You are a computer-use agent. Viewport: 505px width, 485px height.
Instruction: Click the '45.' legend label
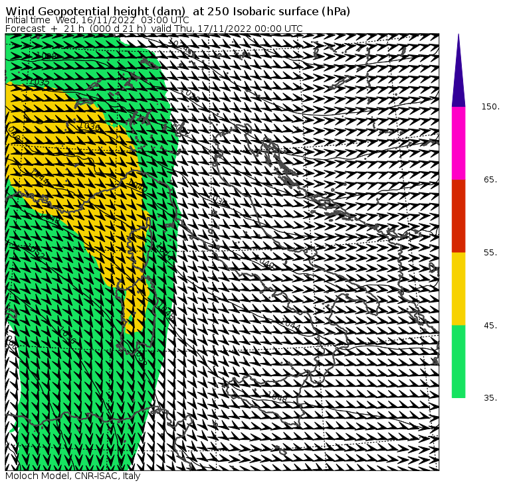[490, 326]
